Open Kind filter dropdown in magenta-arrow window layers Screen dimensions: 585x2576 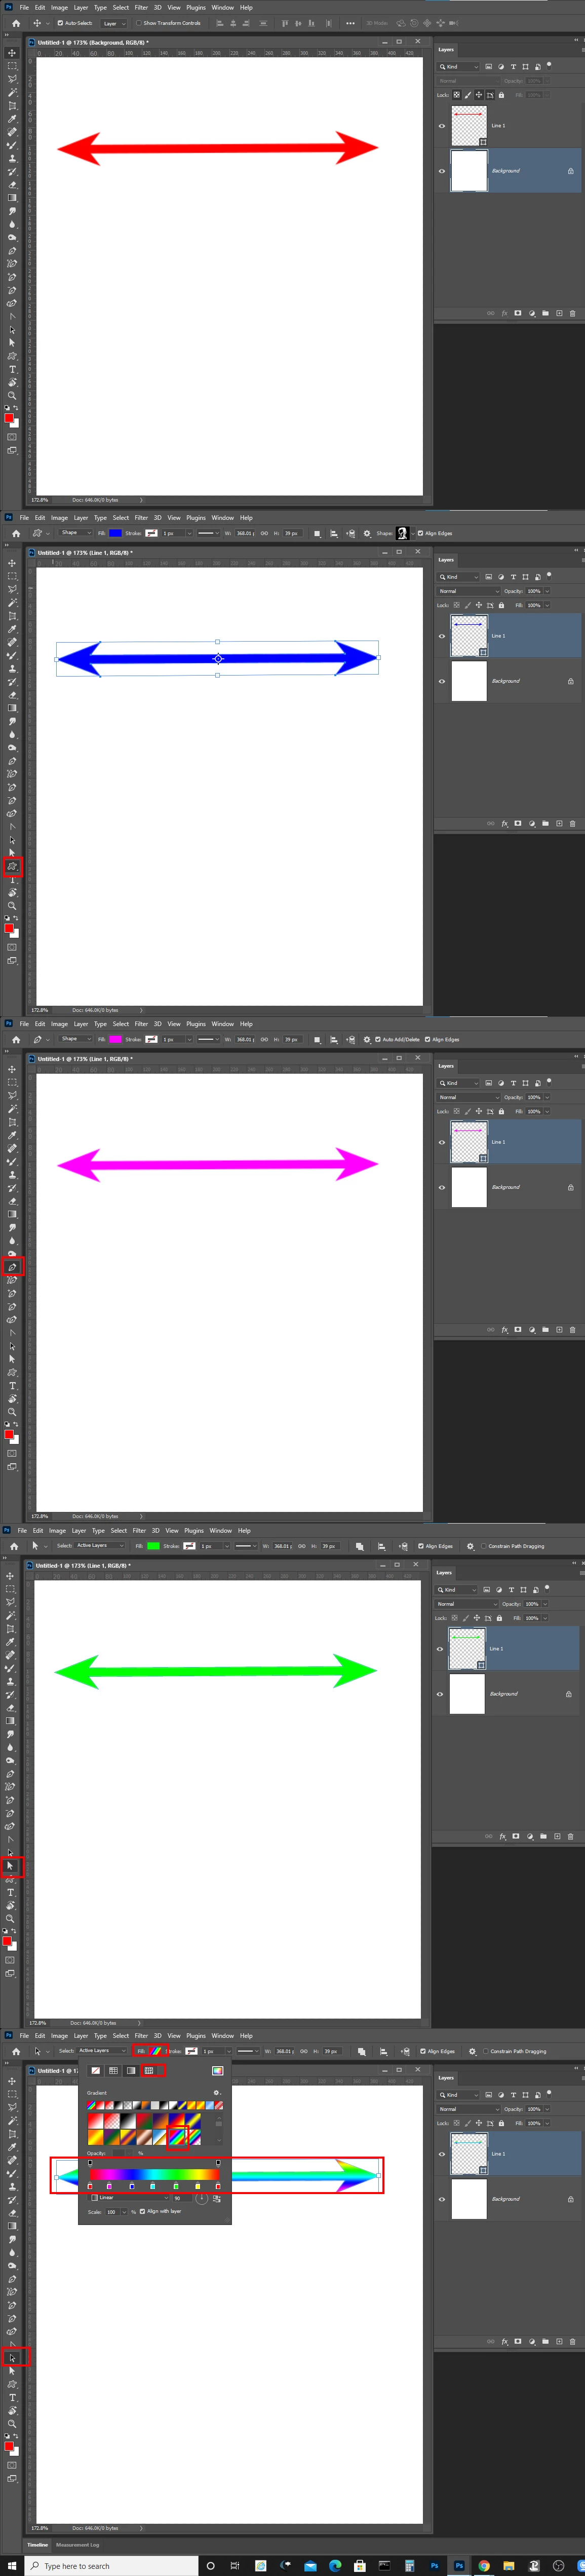tap(459, 1083)
